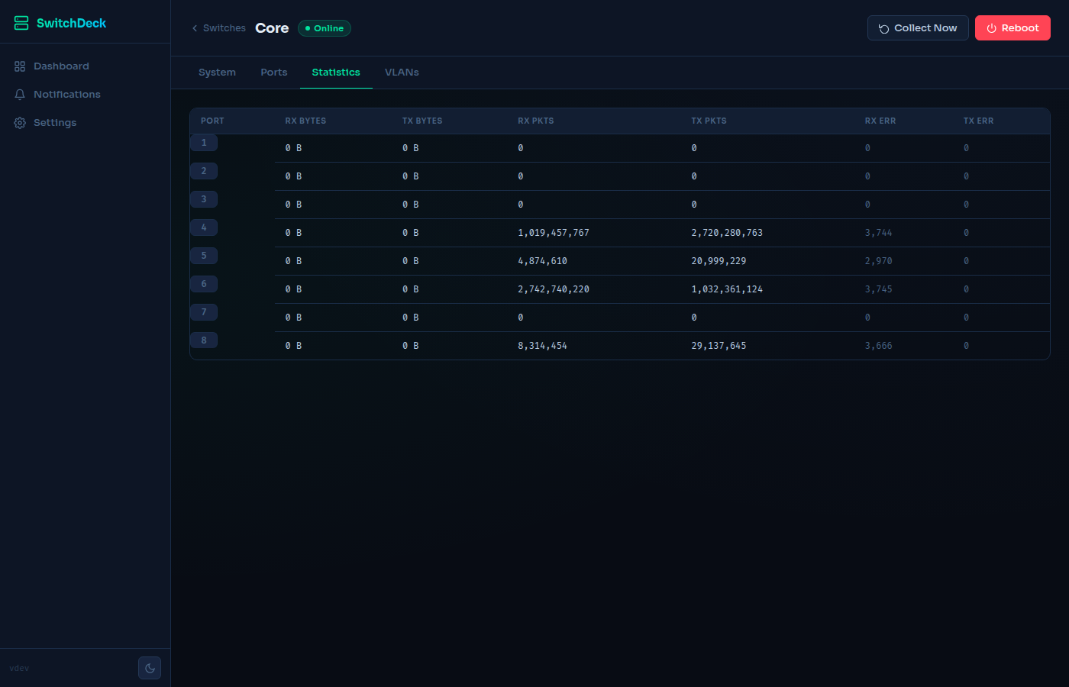
Task: Click TX packets value 20,999,229
Action: pyautogui.click(x=719, y=261)
